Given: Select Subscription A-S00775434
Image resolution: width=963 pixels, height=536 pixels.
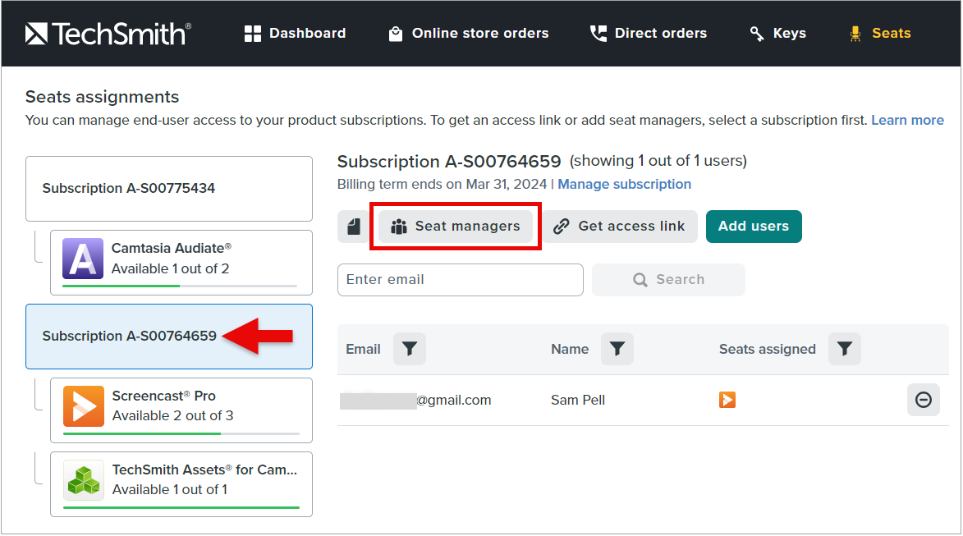Looking at the screenshot, I should (x=168, y=188).
